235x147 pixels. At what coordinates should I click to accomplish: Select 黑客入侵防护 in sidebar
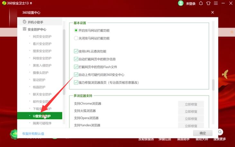pyautogui.click(x=42, y=65)
